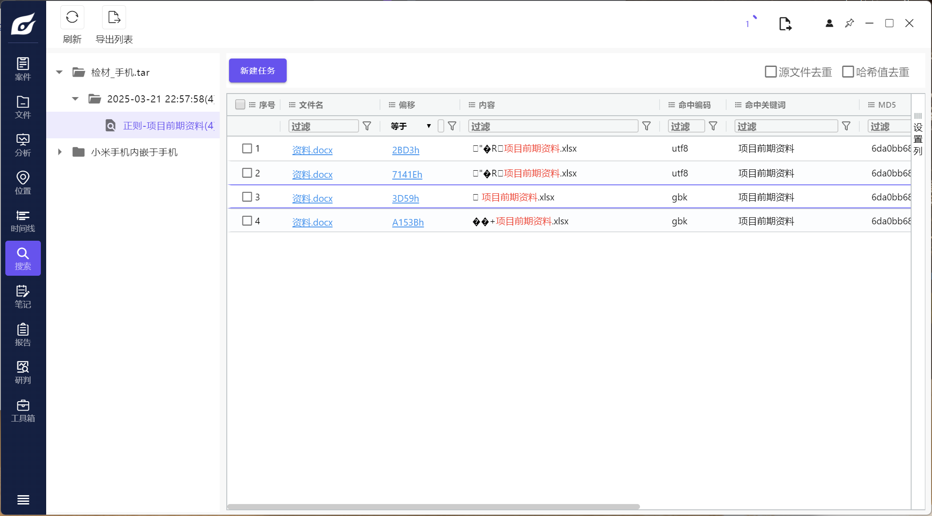Click the 导出列表 export list icon
The height and width of the screenshot is (516, 932).
click(114, 18)
